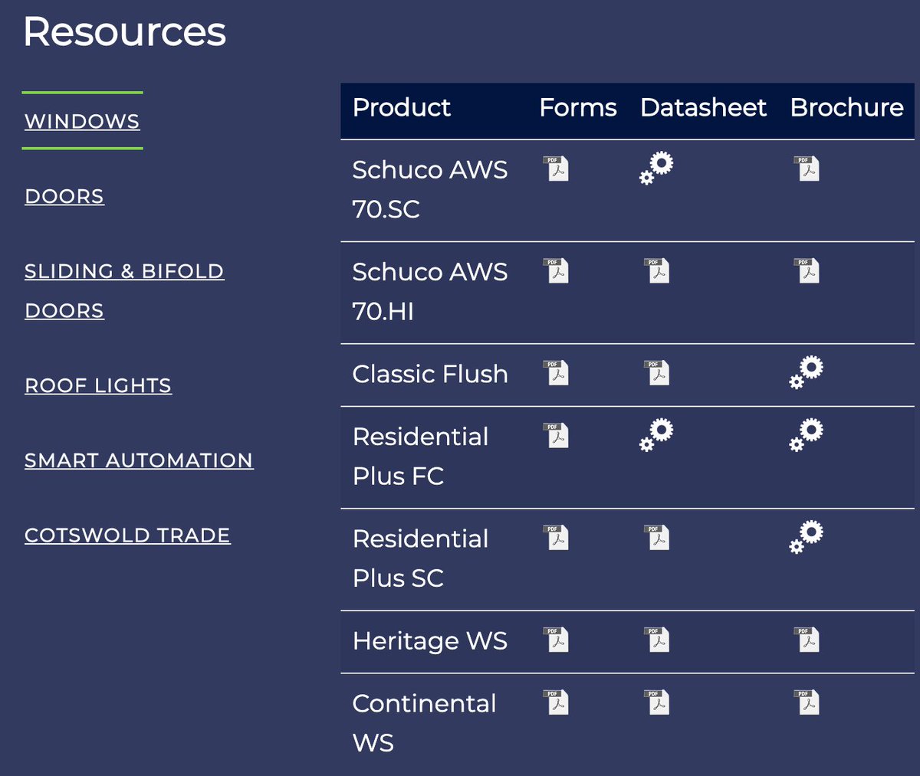Screen dimensions: 920x776
Task: Open Brochure PDF for Continental WS
Action: click(x=807, y=702)
